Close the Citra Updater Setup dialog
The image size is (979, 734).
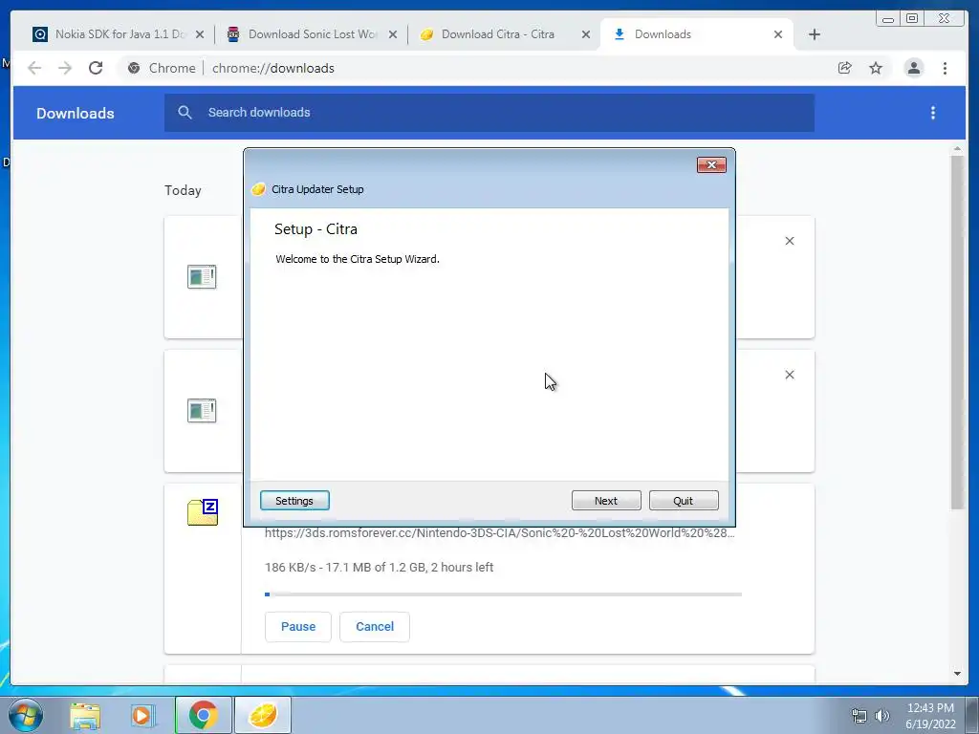[x=711, y=164]
